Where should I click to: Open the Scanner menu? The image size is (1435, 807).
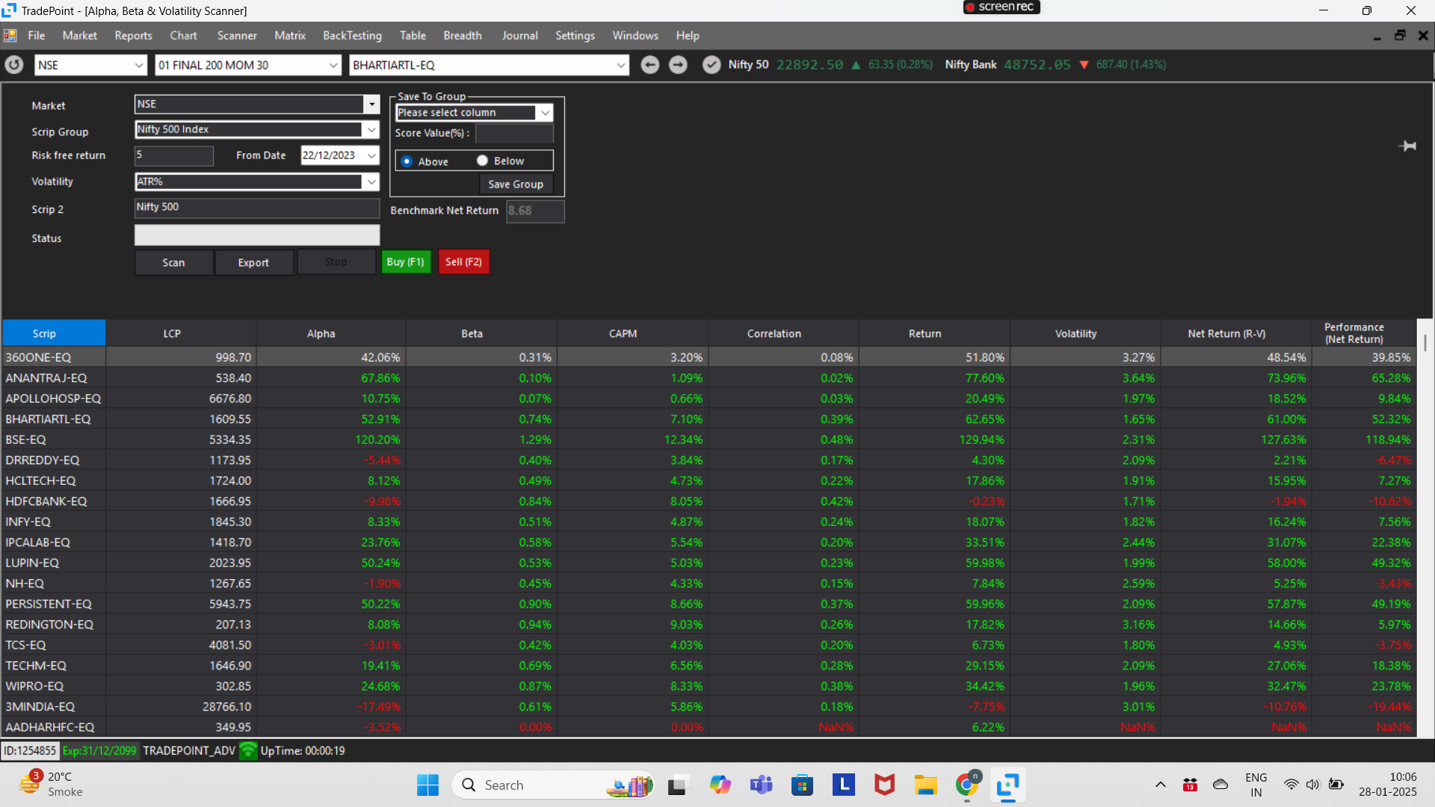coord(237,35)
